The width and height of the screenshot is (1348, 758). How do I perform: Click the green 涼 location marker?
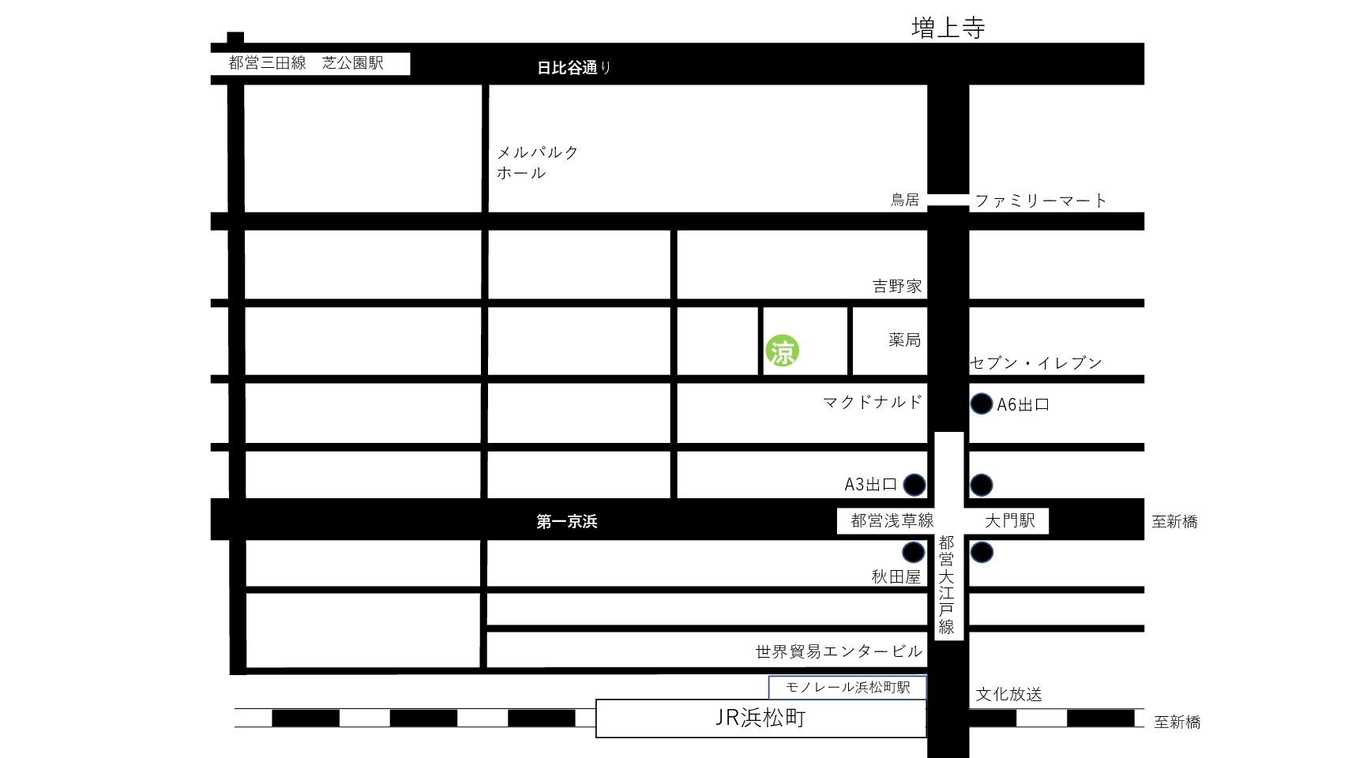782,351
